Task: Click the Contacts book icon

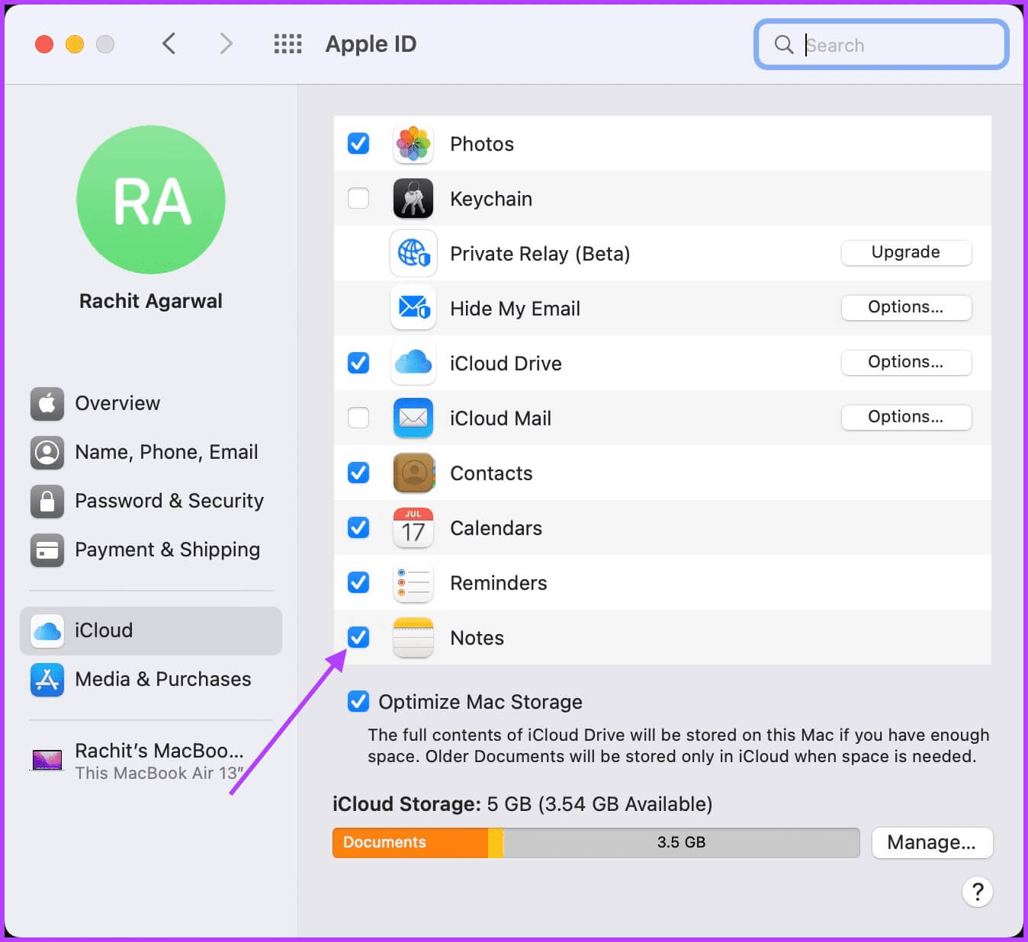Action: [413, 473]
